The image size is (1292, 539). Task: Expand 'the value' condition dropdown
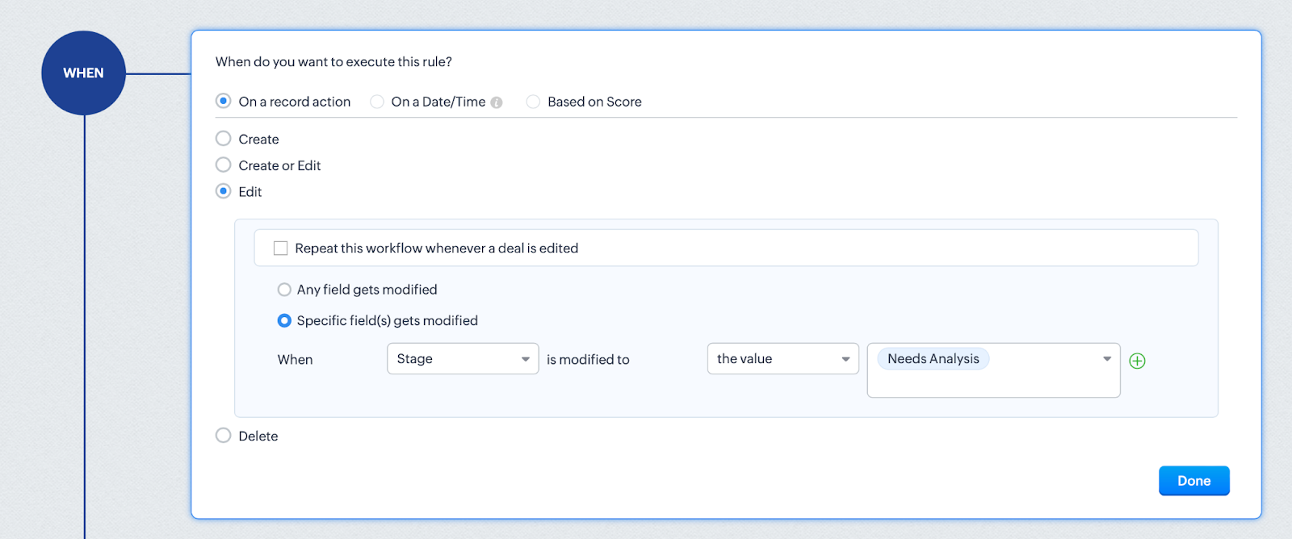click(782, 359)
